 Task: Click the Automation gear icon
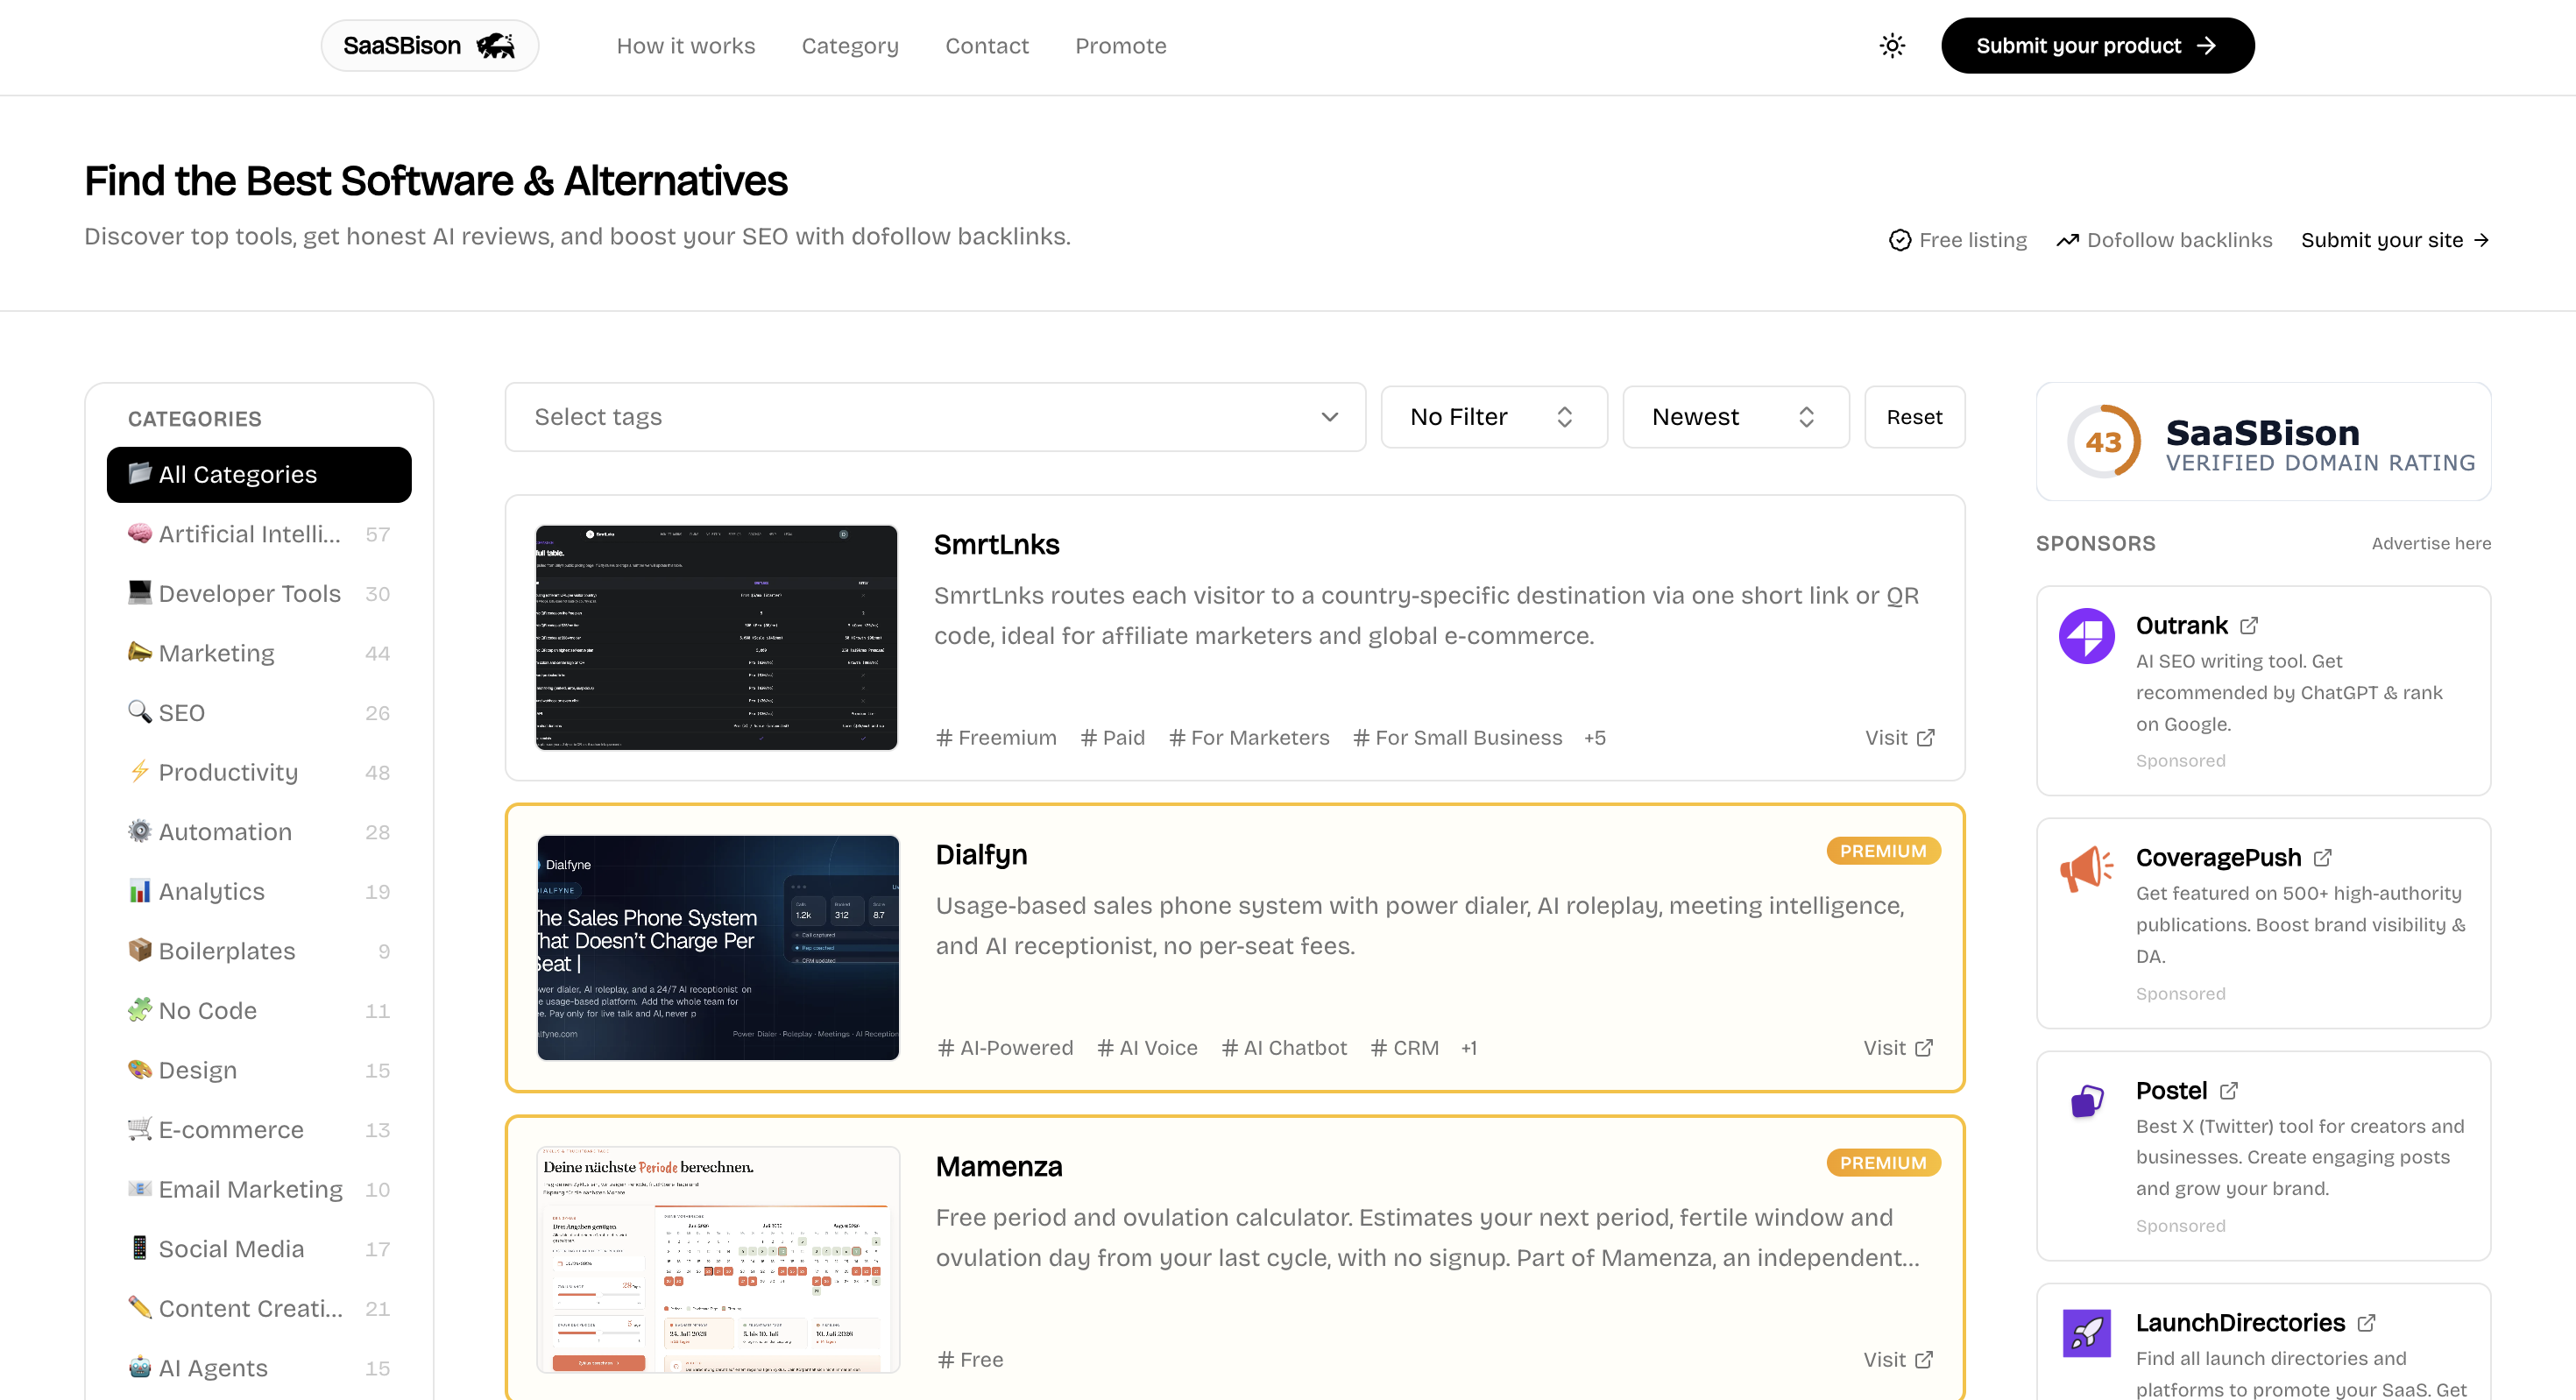tap(140, 831)
